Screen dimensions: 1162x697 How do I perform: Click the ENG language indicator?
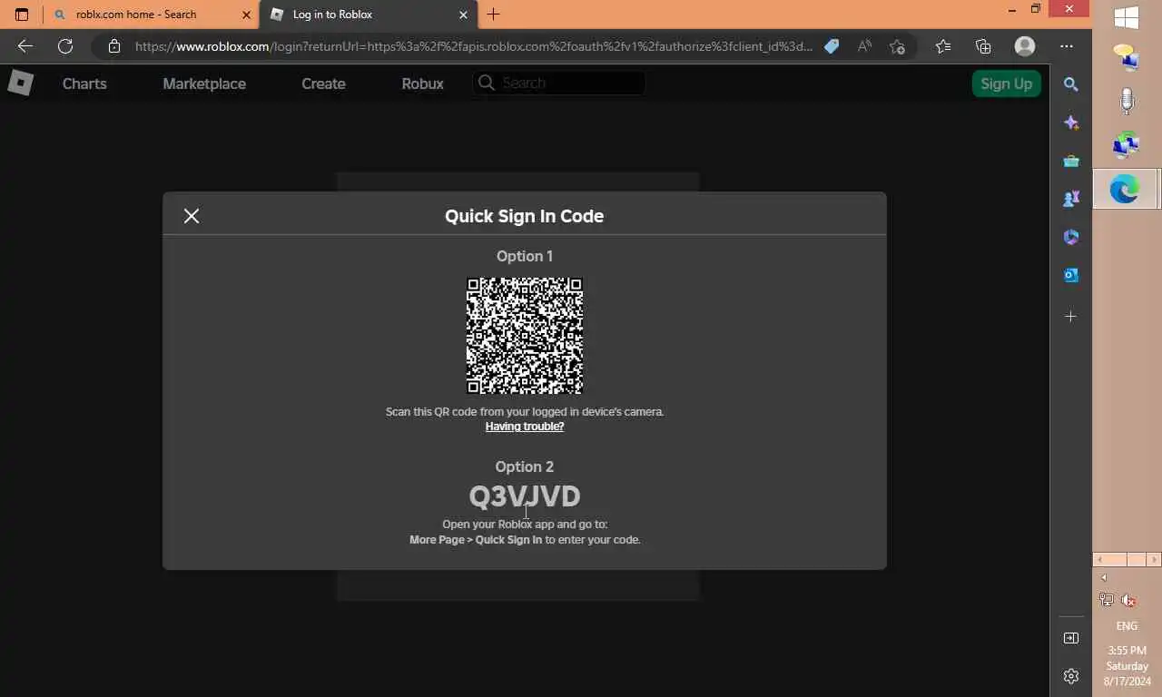click(x=1127, y=626)
